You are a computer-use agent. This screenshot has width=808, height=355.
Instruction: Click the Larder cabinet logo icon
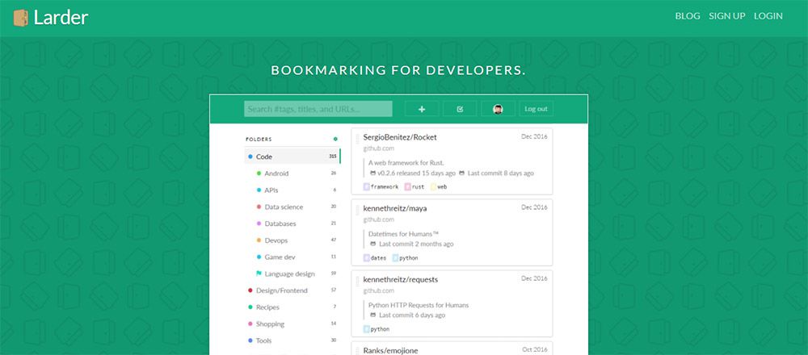pyautogui.click(x=21, y=18)
